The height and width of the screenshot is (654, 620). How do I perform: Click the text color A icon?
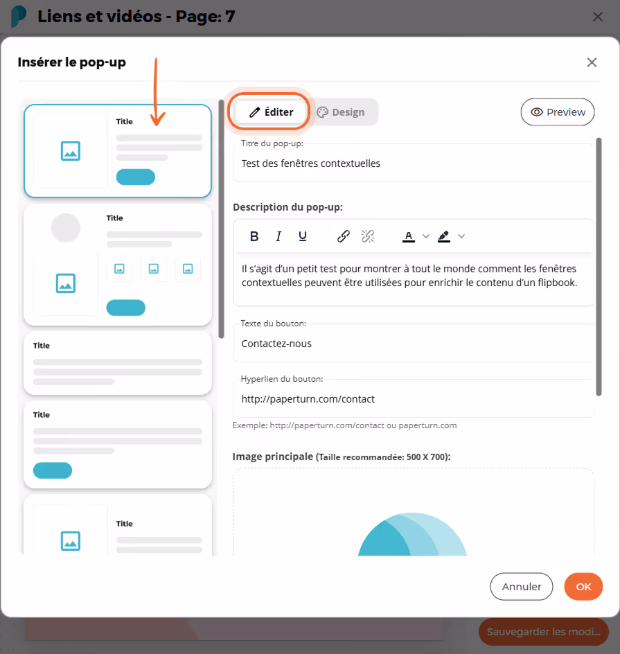click(x=409, y=236)
